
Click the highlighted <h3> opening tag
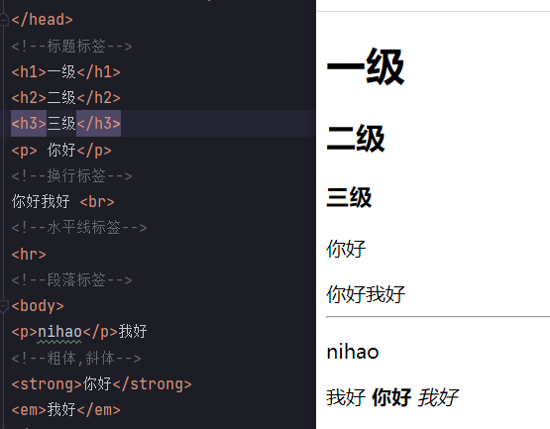coord(29,124)
